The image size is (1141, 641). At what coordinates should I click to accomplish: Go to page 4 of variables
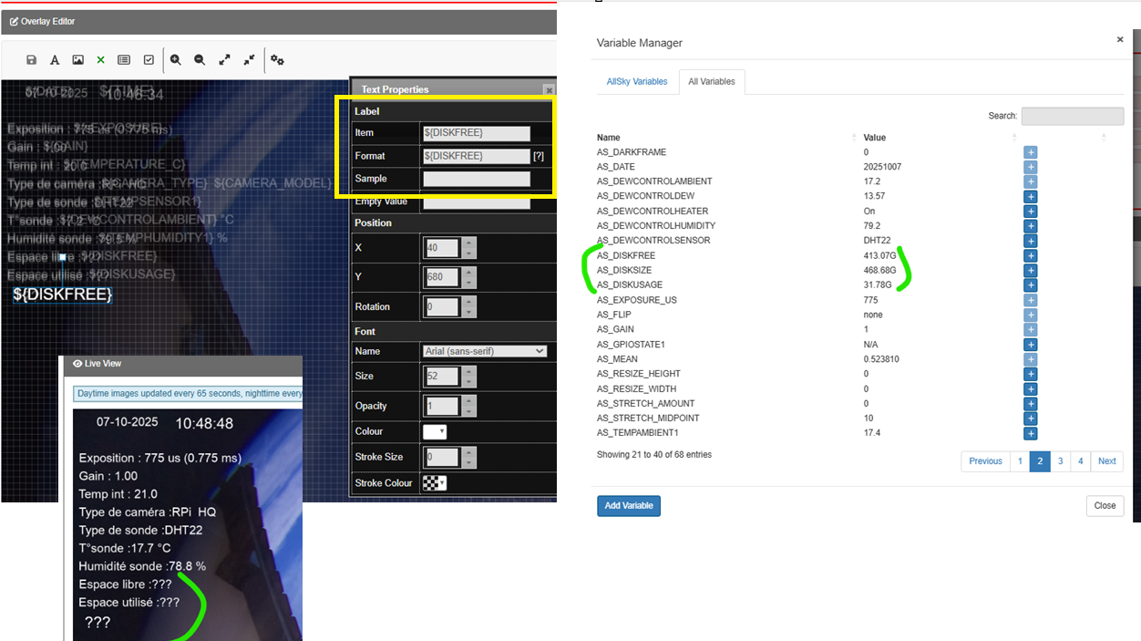point(1080,461)
